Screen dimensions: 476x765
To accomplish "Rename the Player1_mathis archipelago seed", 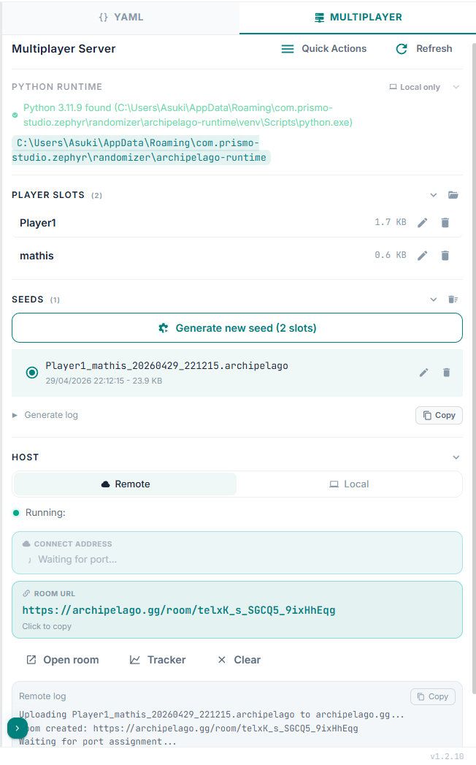I will click(x=424, y=373).
